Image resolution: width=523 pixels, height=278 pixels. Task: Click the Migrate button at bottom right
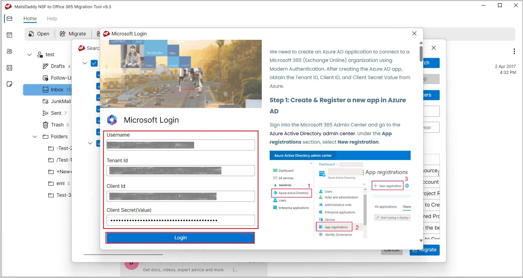click(x=424, y=250)
